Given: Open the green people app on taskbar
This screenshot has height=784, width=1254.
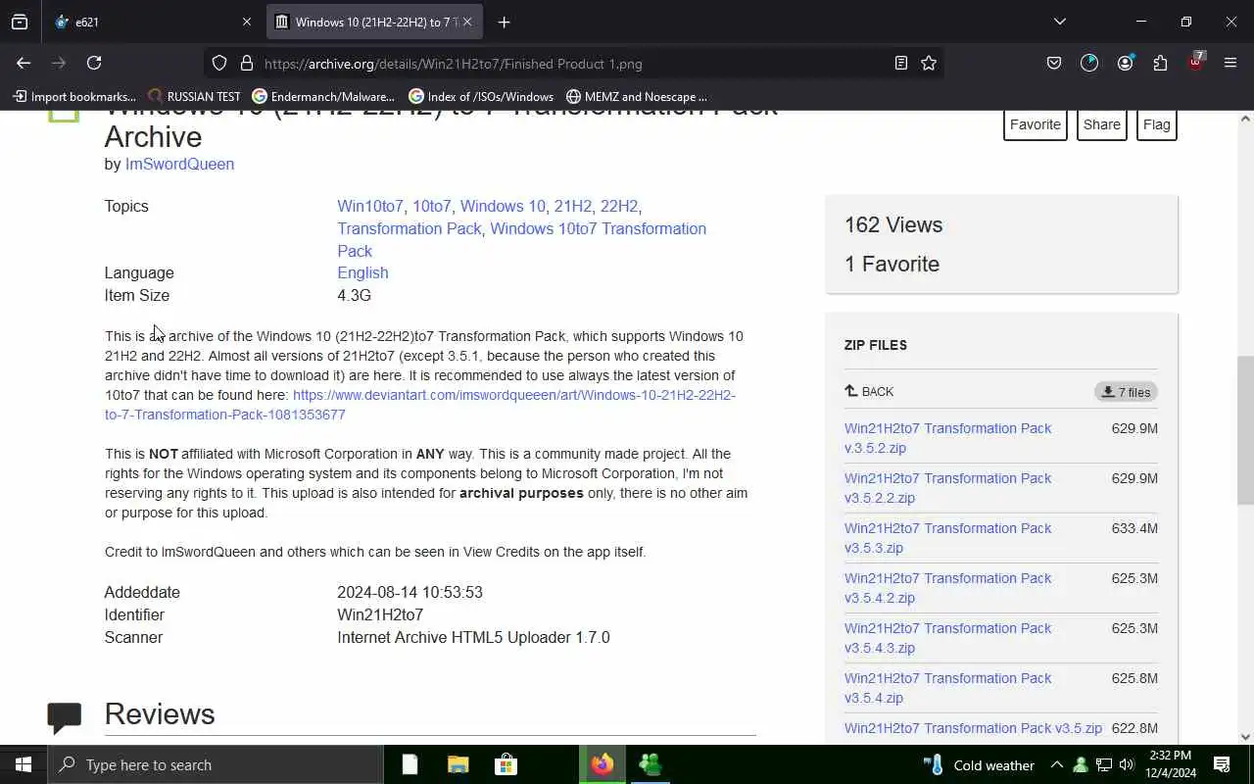Looking at the screenshot, I should point(651,764).
